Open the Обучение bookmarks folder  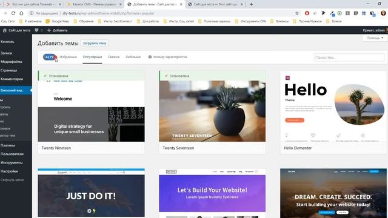pyautogui.click(x=84, y=21)
